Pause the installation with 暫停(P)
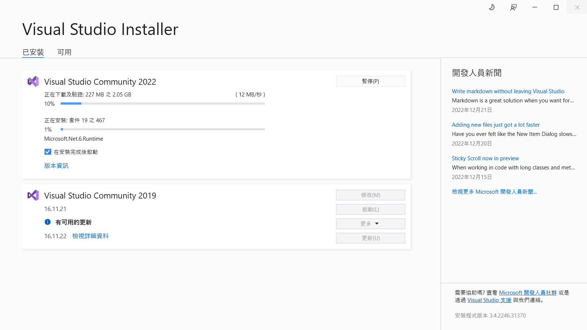The height and width of the screenshot is (330, 587). point(371,81)
